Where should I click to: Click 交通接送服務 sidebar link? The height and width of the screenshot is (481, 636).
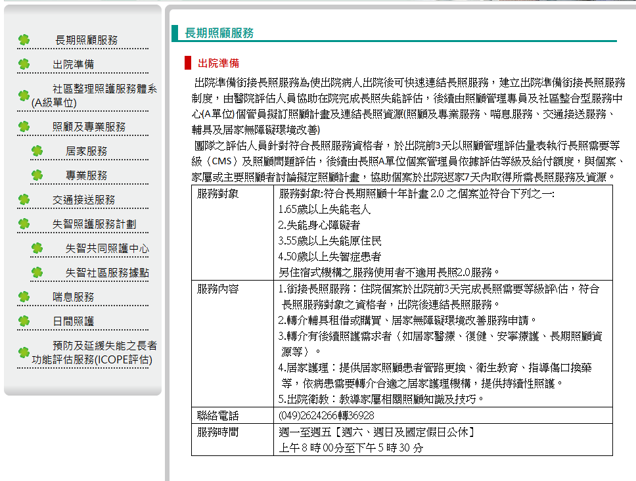point(84,200)
